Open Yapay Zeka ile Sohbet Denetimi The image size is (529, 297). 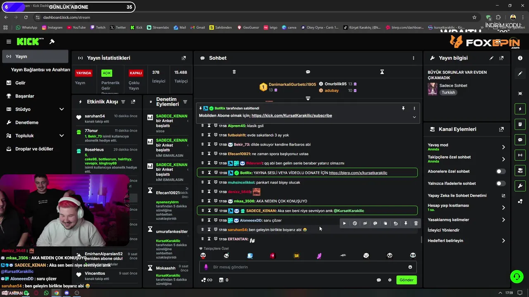(466, 196)
